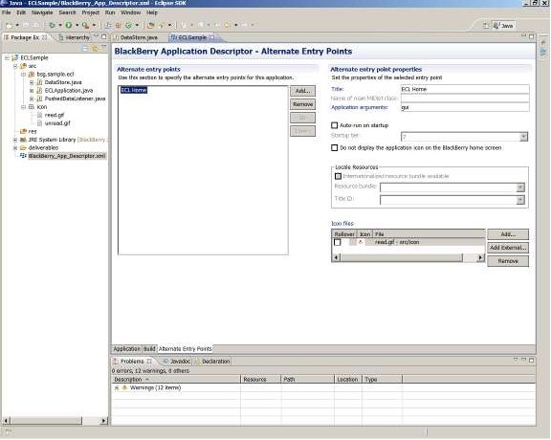
Task: Expand the JRE System Library node
Action: 15,140
